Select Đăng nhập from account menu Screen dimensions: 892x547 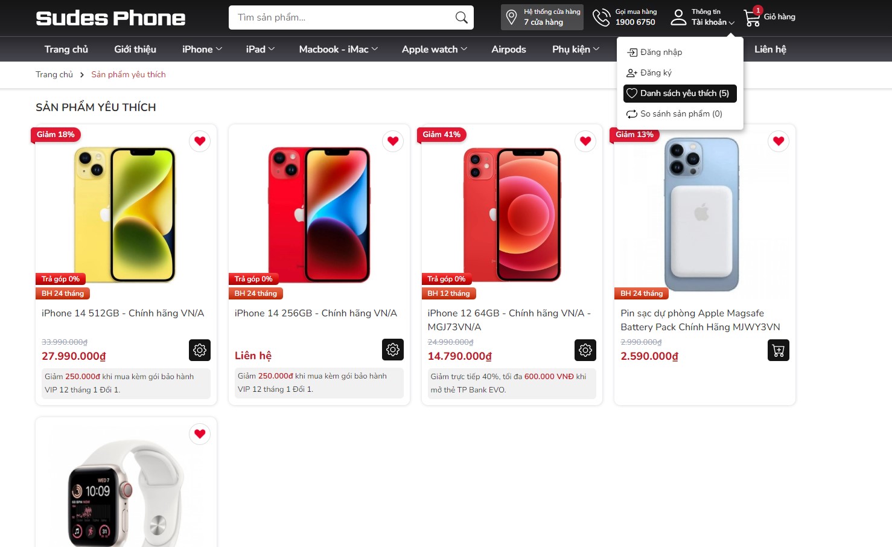pyautogui.click(x=661, y=53)
